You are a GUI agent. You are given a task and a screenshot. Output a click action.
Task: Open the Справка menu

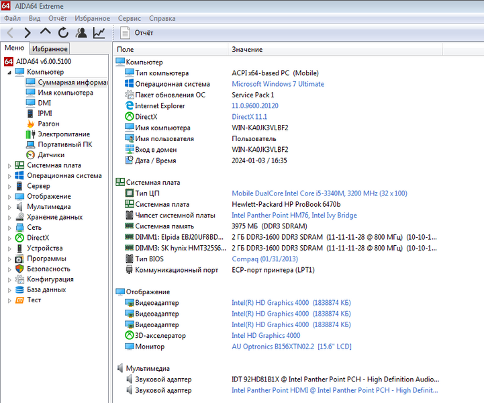point(162,19)
